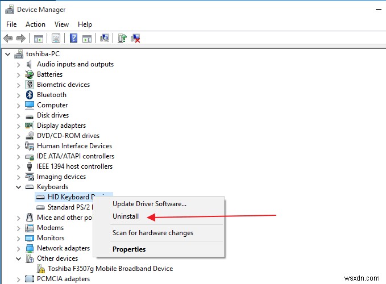Select the HID Keyboard Device entry
The image size is (386, 284).
(x=70, y=197)
